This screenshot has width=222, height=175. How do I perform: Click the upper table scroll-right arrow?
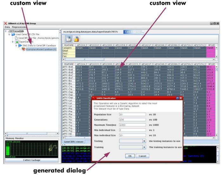pos(214,59)
